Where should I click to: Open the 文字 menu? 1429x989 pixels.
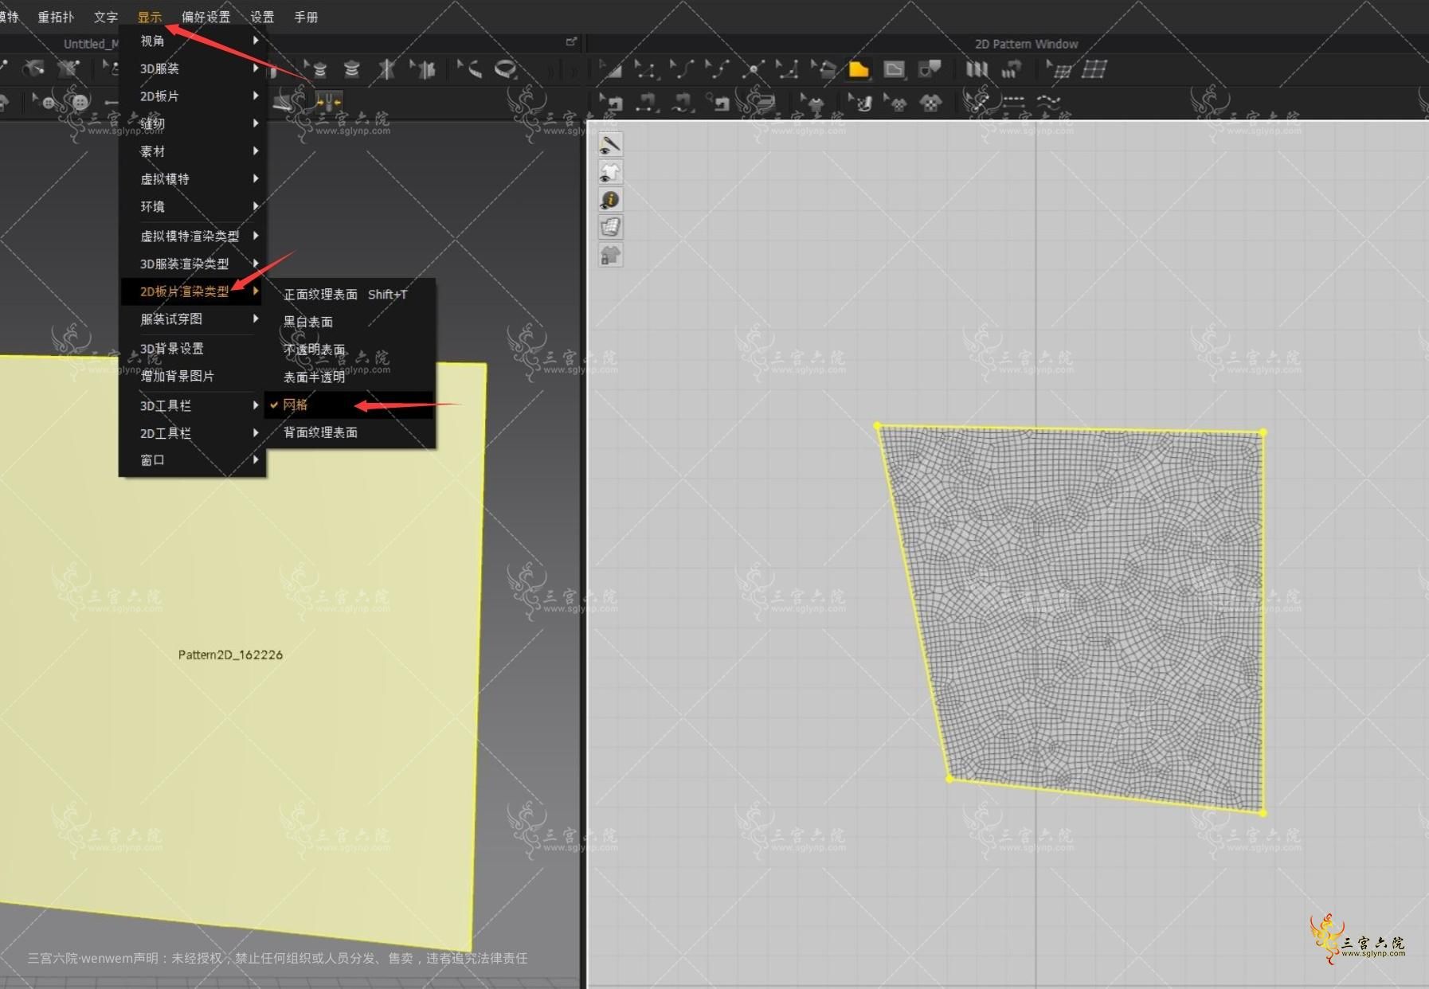pyautogui.click(x=105, y=17)
